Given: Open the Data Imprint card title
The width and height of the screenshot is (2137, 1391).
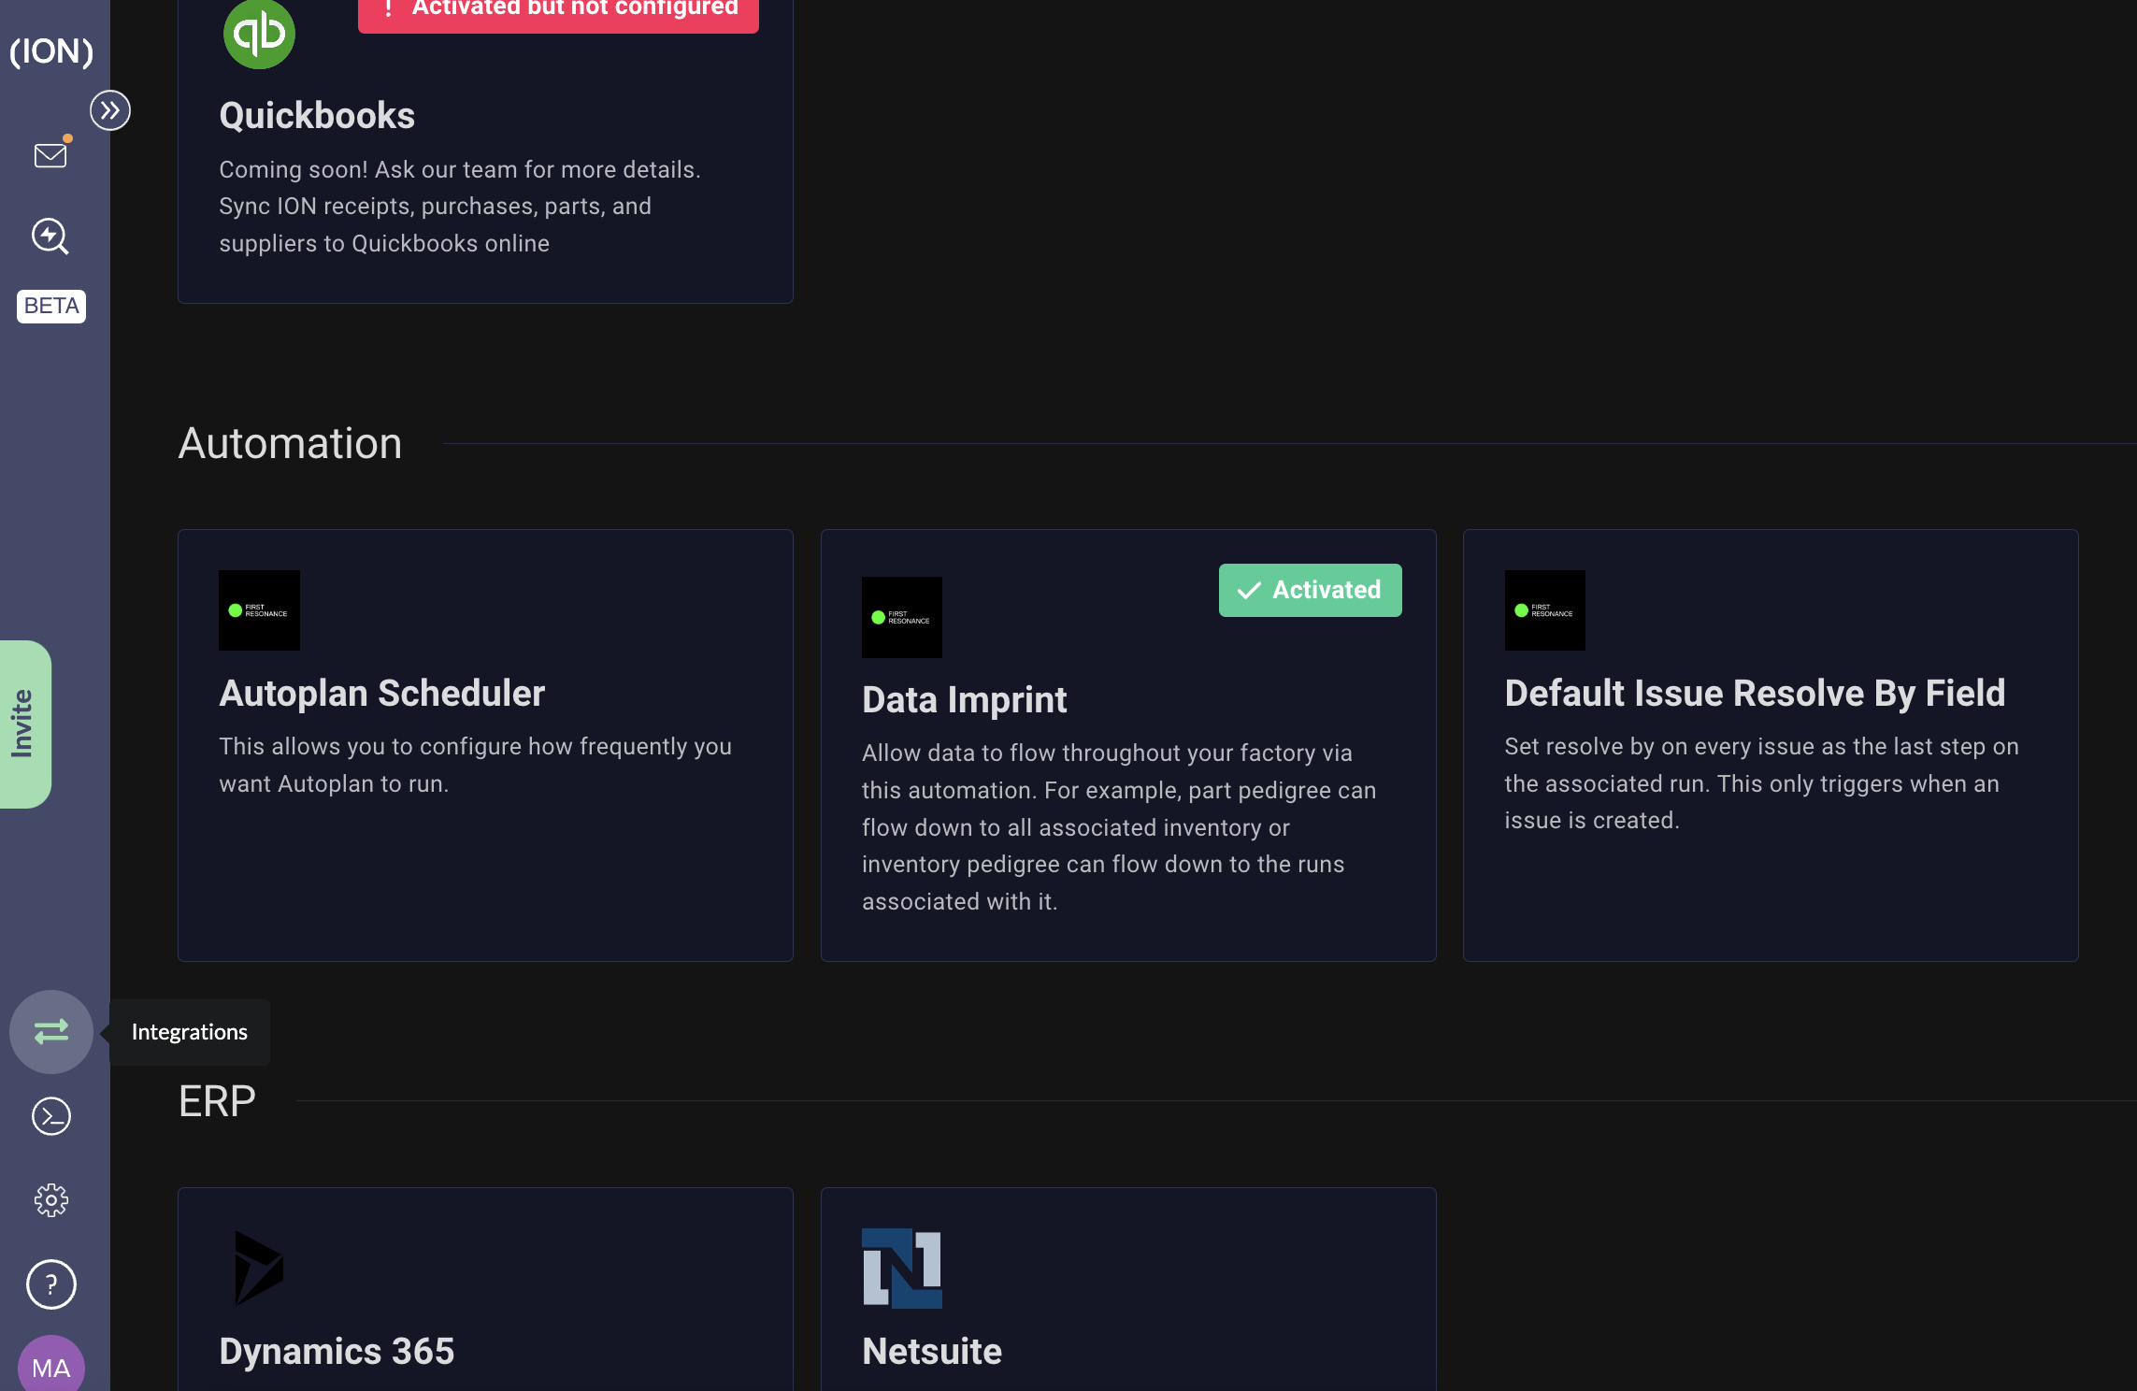Looking at the screenshot, I should tap(964, 700).
